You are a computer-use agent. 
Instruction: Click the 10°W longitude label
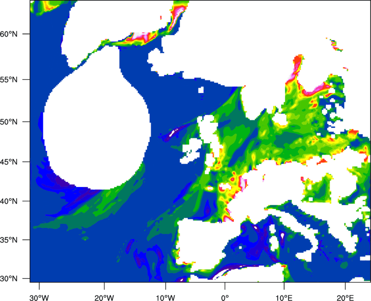[166, 298]
